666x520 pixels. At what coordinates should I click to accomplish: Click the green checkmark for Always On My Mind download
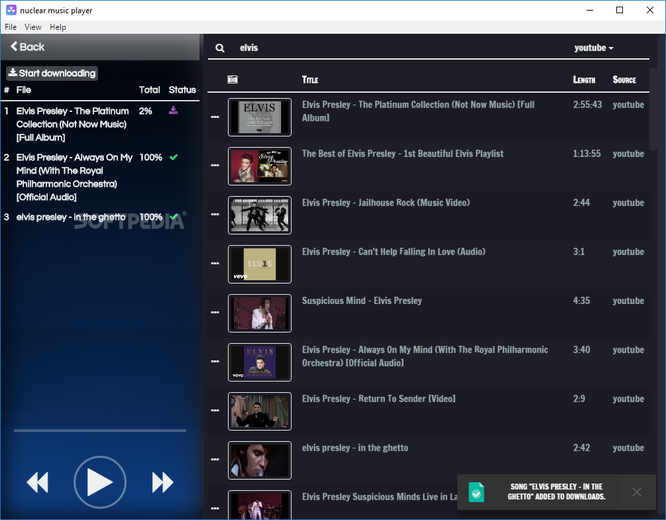point(174,157)
